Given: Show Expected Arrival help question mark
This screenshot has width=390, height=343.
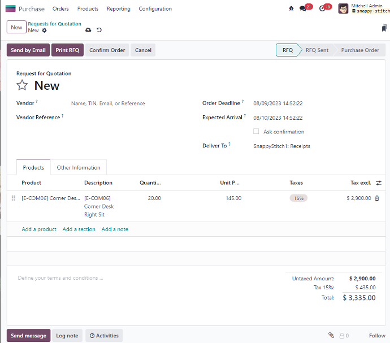Looking at the screenshot, I should [x=245, y=116].
